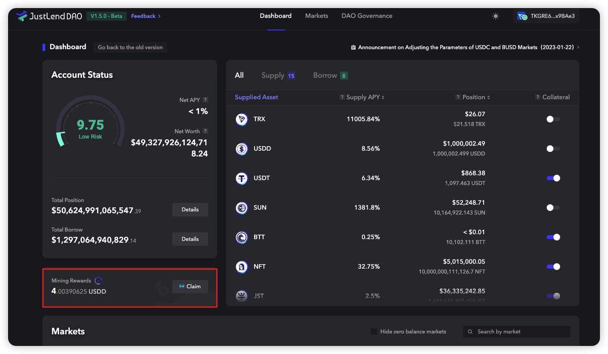
Task: Select the All assets tab
Action: (239, 76)
